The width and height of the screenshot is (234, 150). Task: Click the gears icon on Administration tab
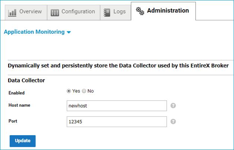tap(140, 11)
